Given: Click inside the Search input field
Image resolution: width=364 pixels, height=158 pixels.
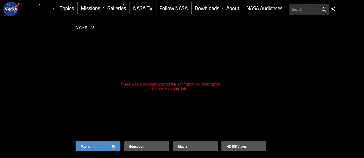Looking at the screenshot, I should tap(304, 10).
